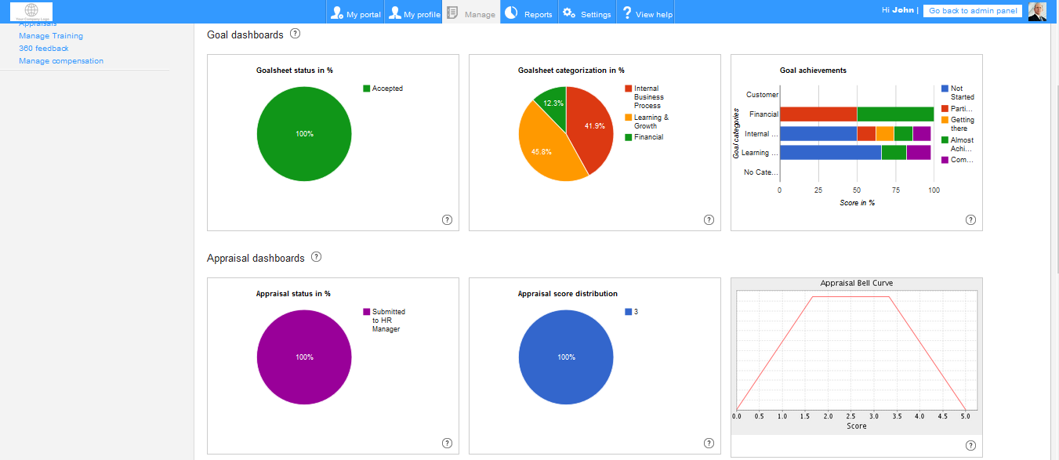
Task: Click help icon in Goalsheet status card
Action: click(x=447, y=220)
